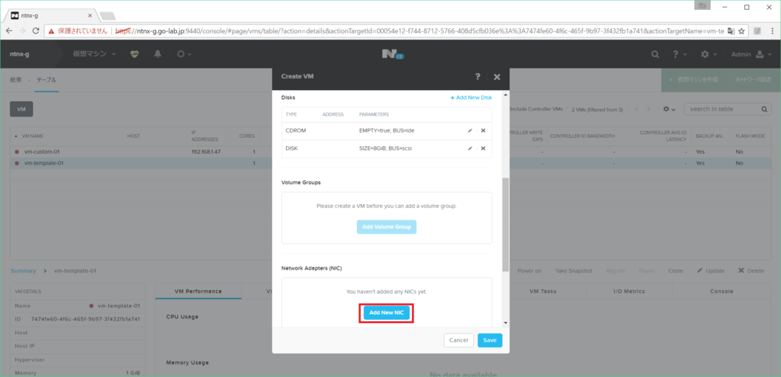The image size is (781, 377).
Task: Click the dialog scroll down arrow
Action: (x=506, y=323)
